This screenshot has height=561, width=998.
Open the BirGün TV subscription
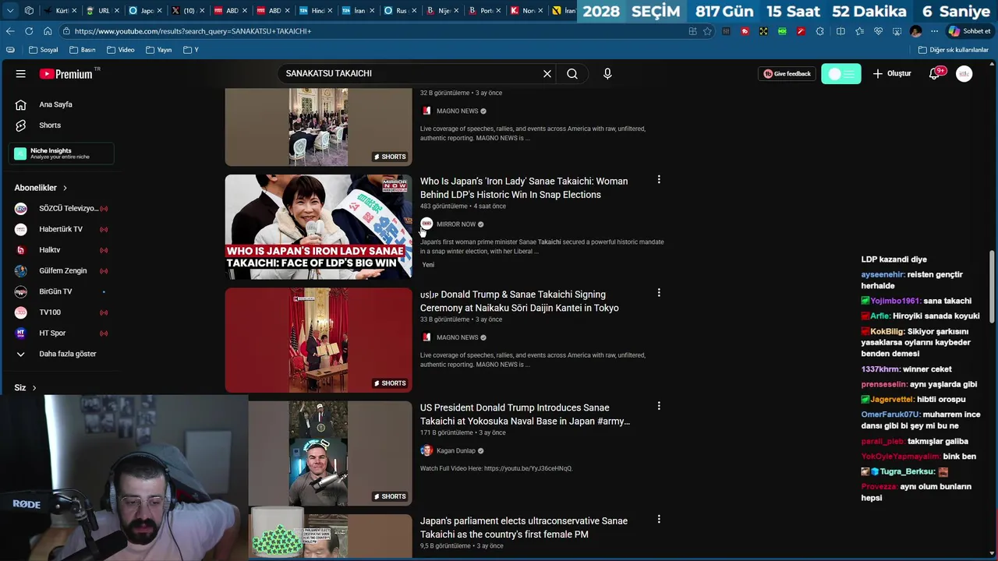click(x=60, y=291)
